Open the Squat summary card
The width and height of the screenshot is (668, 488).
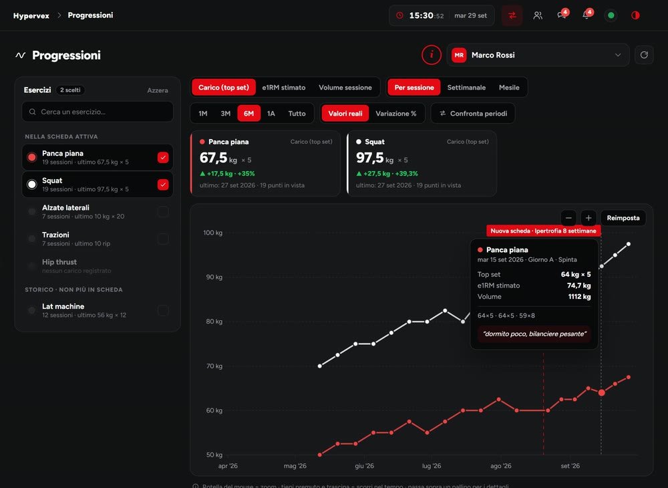point(422,164)
